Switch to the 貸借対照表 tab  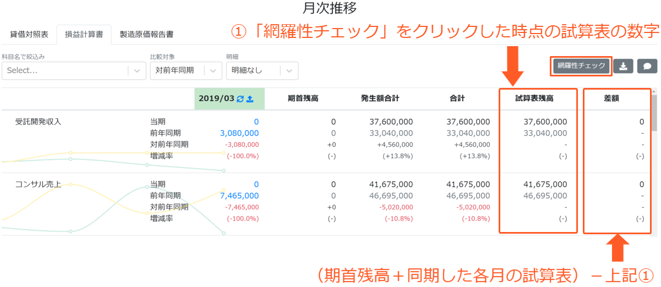(29, 34)
